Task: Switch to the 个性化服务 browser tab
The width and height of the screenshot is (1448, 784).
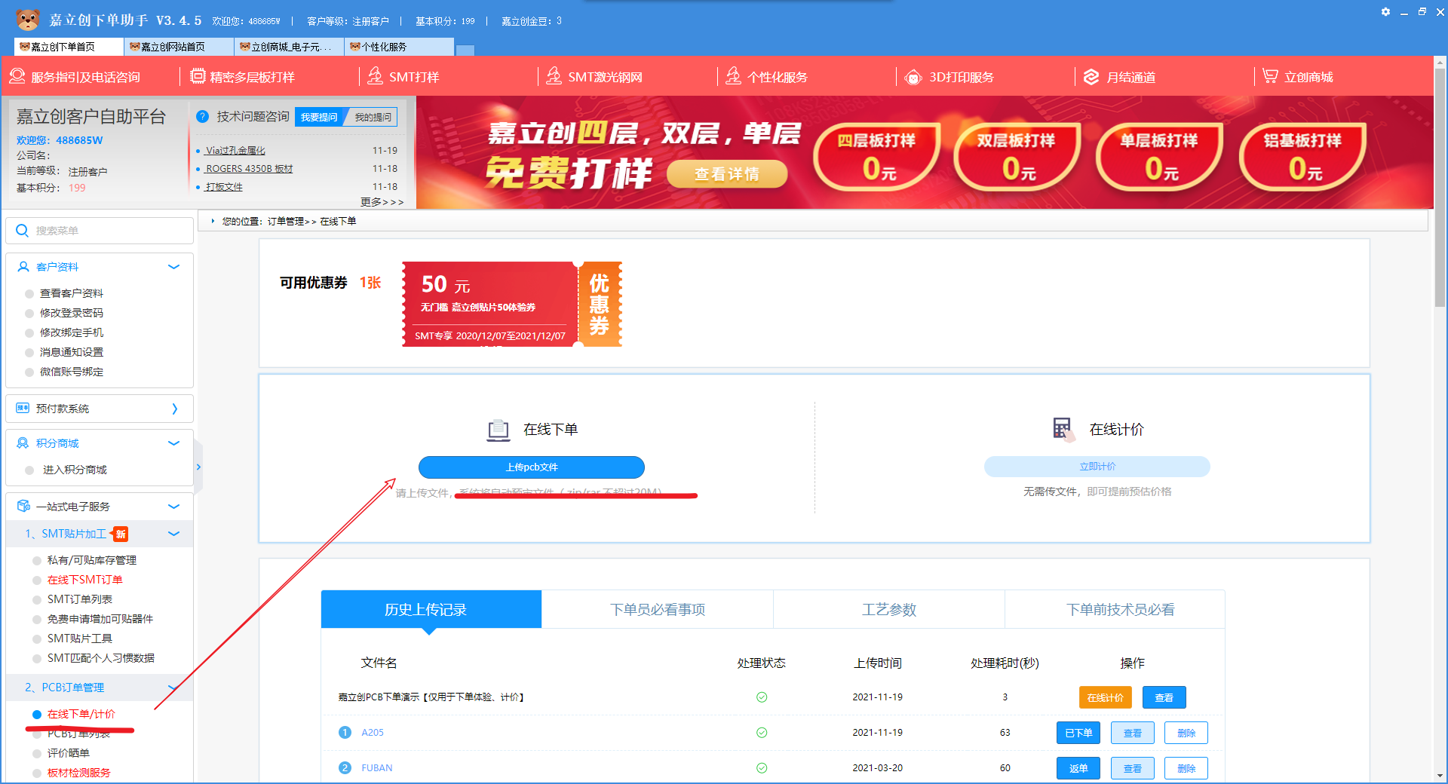Action: [399, 47]
